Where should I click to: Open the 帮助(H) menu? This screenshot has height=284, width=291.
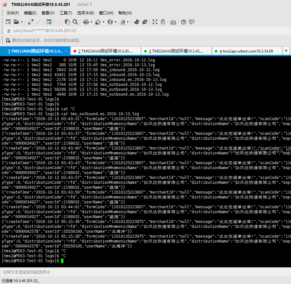[125, 13]
